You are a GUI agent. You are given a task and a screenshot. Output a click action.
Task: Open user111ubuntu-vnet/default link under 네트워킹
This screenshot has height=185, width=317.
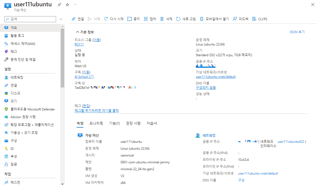point(258,173)
